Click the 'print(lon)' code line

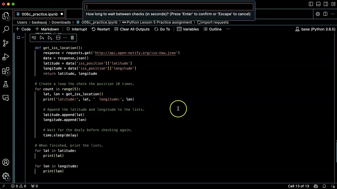point(53,171)
